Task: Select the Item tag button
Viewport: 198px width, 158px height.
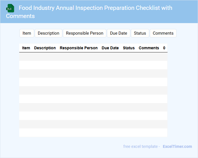Action: [x=27, y=33]
